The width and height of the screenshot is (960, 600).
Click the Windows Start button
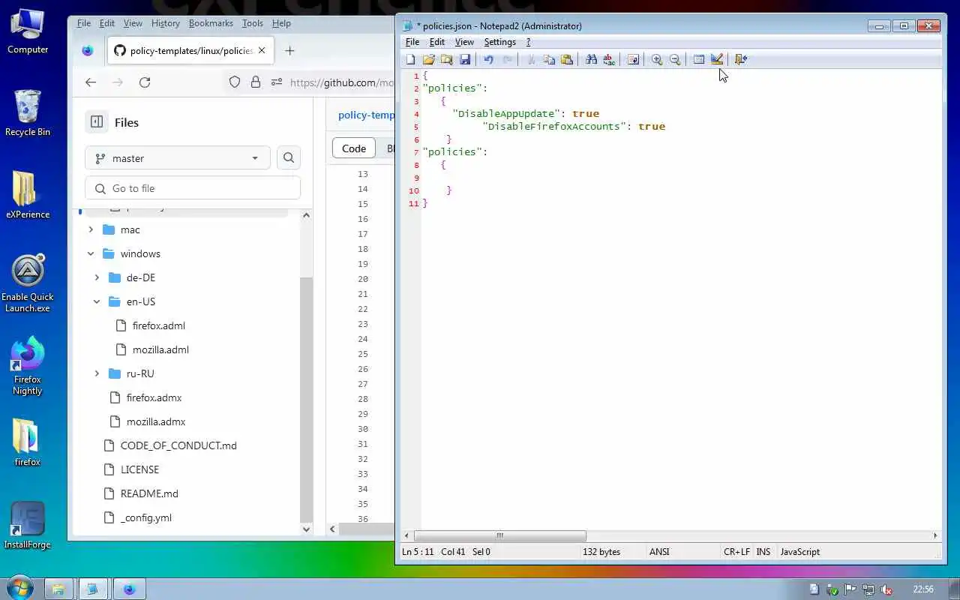(19, 588)
